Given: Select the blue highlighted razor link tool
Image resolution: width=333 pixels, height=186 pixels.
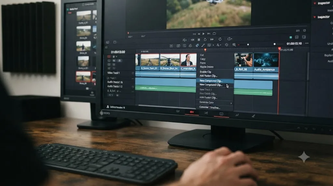Looking at the screenshot, I should (x=197, y=45).
